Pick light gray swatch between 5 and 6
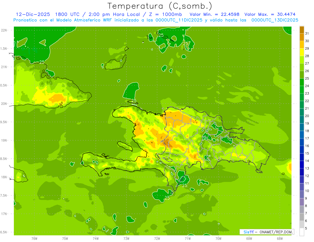Image resolution: width=314 pixels, height=242 pixels. tap(302, 225)
